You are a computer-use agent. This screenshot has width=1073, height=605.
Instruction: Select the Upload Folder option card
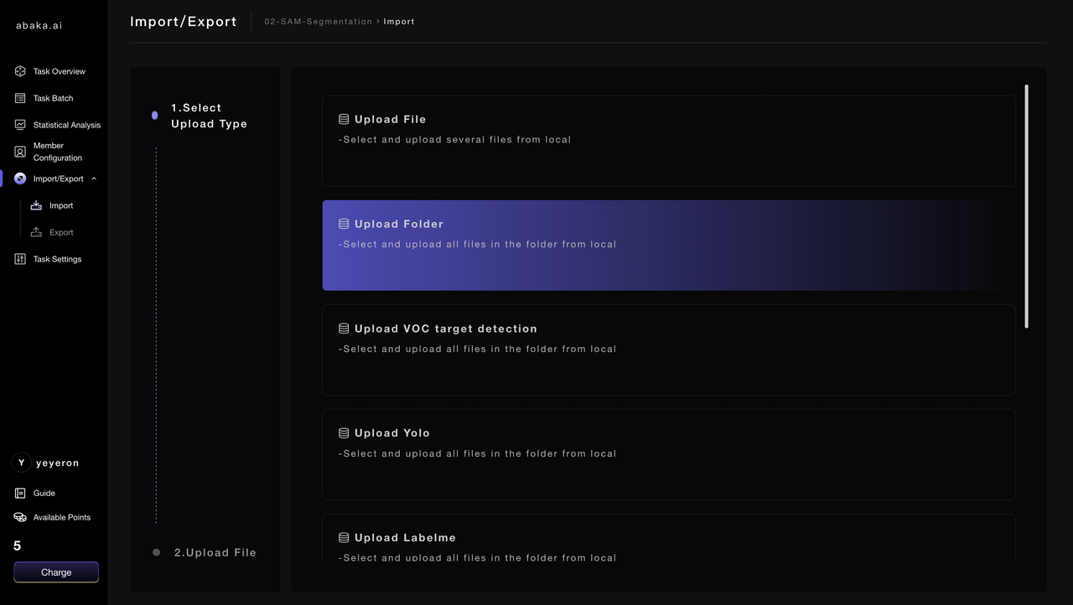[668, 245]
